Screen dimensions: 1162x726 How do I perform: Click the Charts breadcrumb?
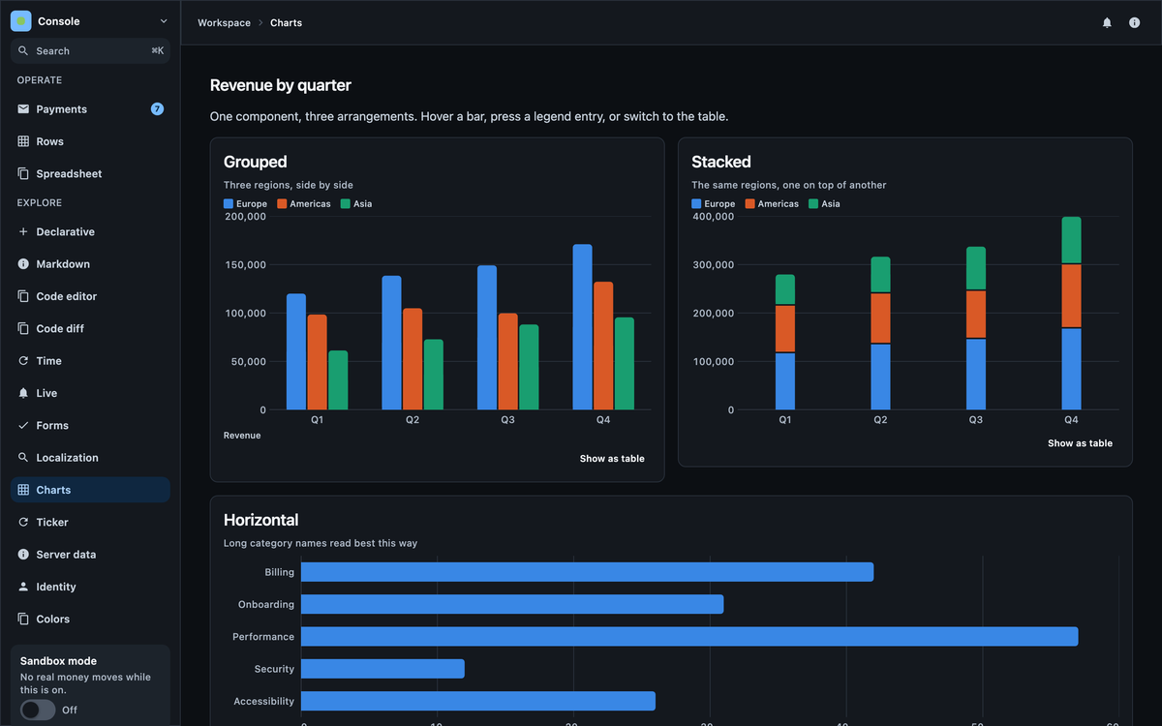coord(286,22)
